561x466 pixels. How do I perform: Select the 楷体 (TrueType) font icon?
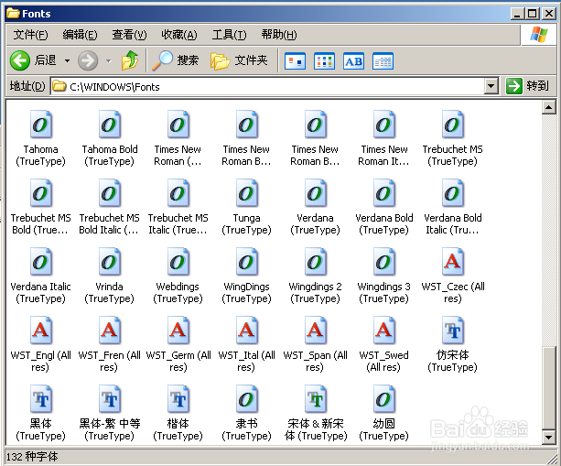pos(178,399)
